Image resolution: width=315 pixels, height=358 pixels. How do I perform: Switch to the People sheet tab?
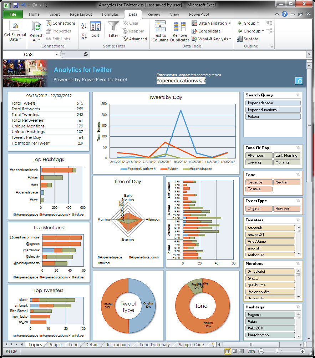[55, 345]
